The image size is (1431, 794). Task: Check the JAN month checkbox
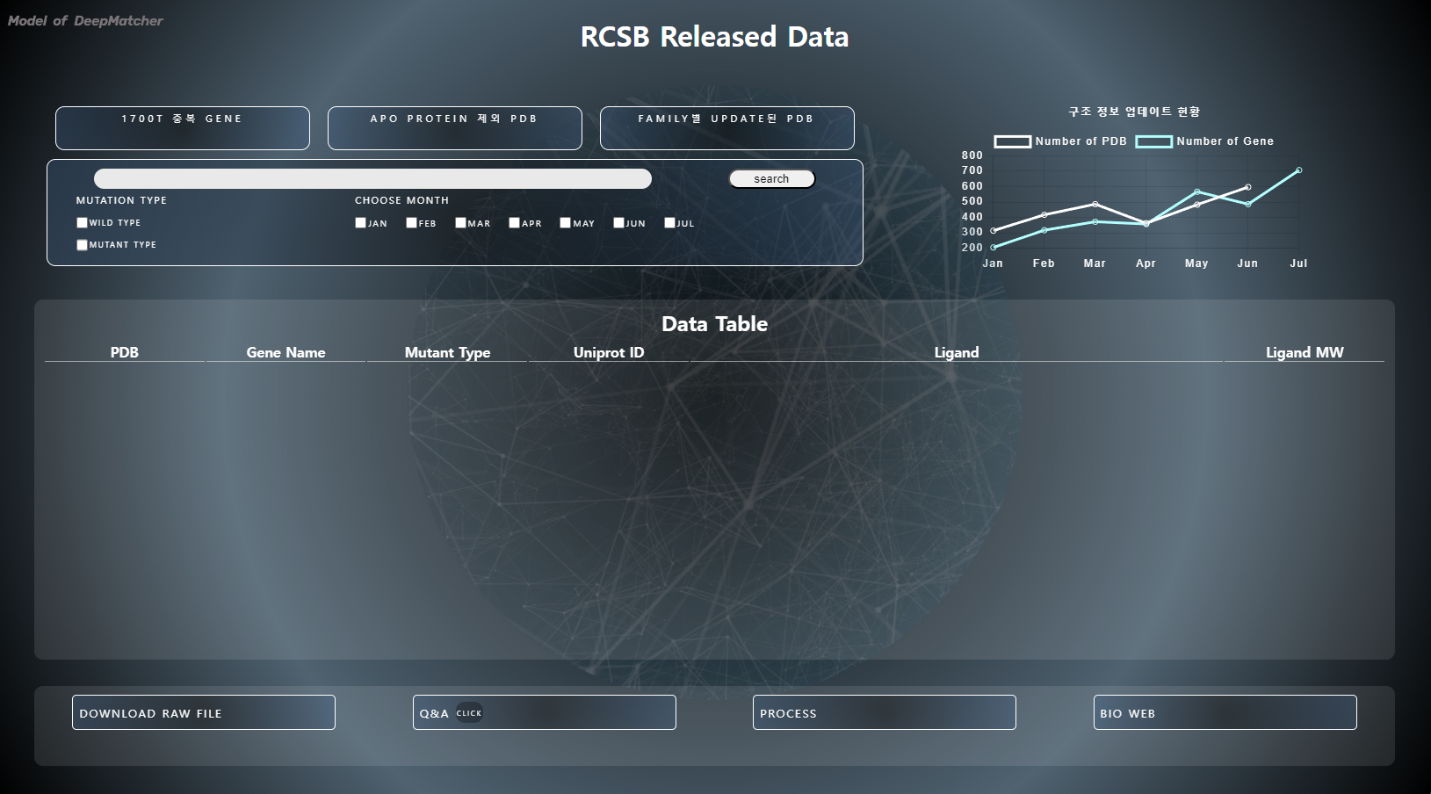360,223
